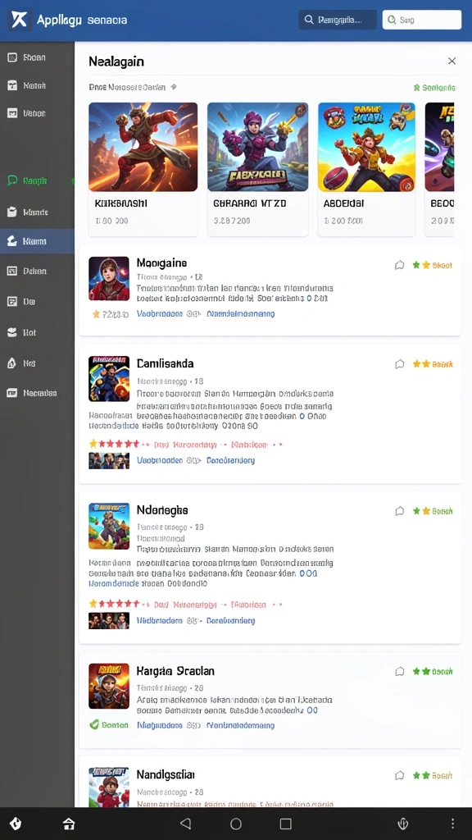472x840 pixels.
Task: Open the Mongaine title
Action: (161, 263)
